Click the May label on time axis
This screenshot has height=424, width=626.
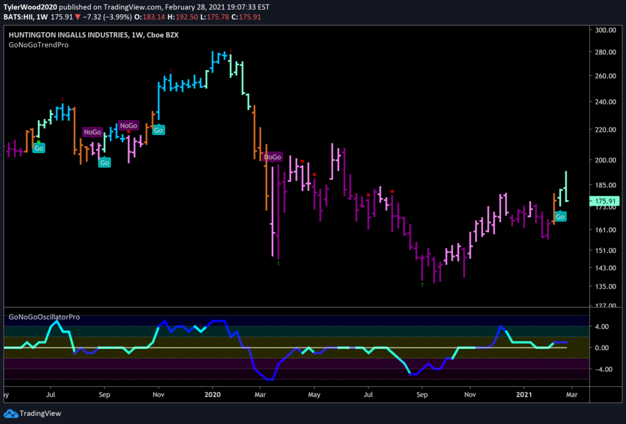click(314, 395)
